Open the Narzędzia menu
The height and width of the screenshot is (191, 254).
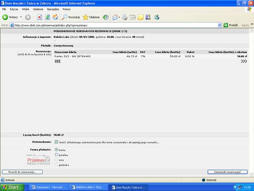point(52,9)
